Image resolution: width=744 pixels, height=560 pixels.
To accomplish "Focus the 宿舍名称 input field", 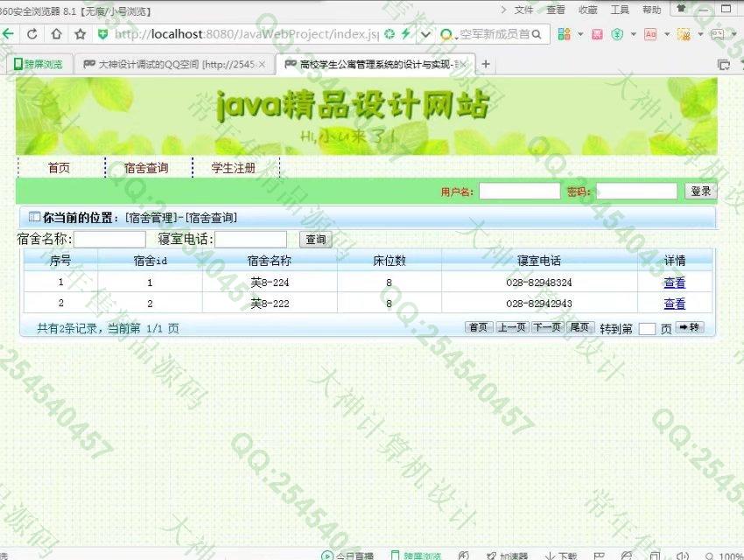I will click(109, 239).
